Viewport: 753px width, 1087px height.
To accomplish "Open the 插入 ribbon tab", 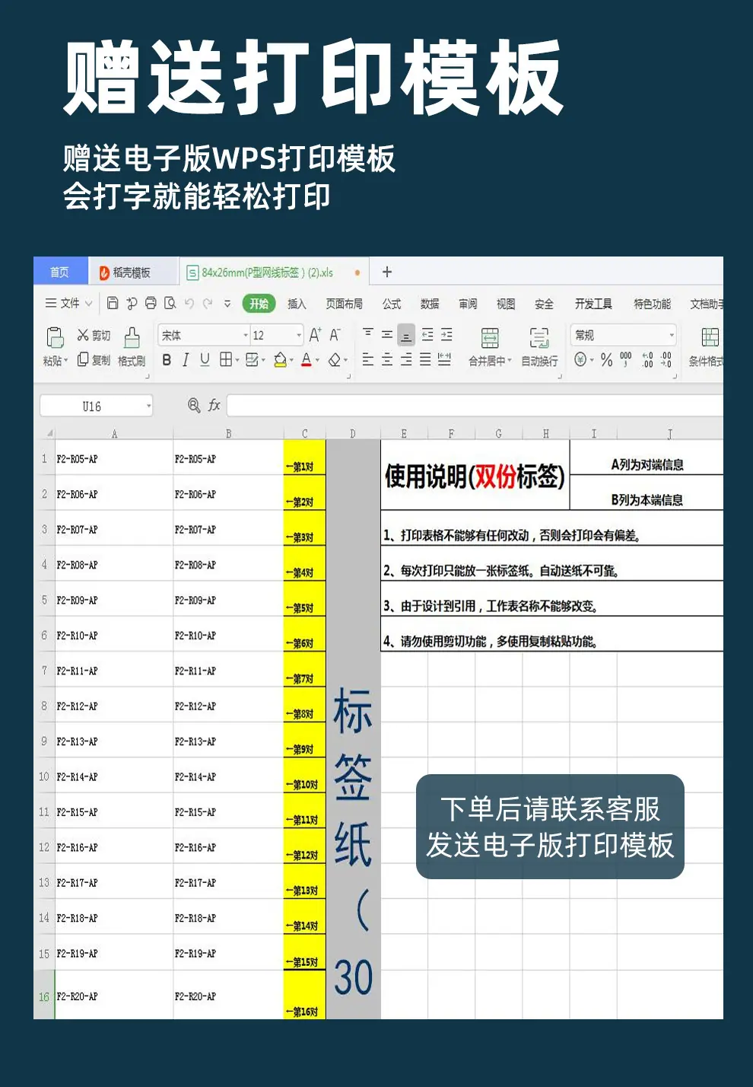I will [x=297, y=304].
